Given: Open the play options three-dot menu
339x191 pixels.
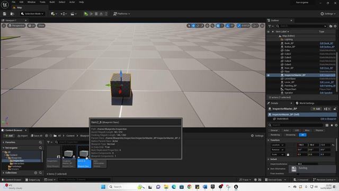Looking at the screenshot, I should (106, 14).
